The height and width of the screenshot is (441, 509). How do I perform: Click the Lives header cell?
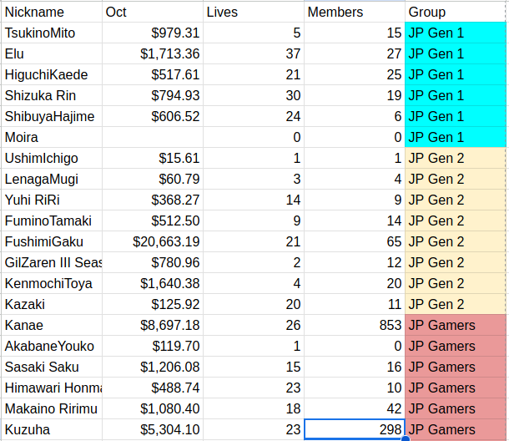pyautogui.click(x=254, y=12)
